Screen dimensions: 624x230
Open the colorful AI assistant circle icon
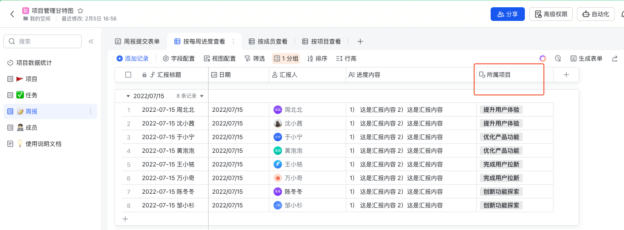coord(543,58)
